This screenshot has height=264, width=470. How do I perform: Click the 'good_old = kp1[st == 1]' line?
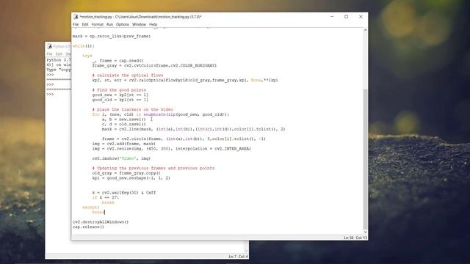tap(120, 100)
